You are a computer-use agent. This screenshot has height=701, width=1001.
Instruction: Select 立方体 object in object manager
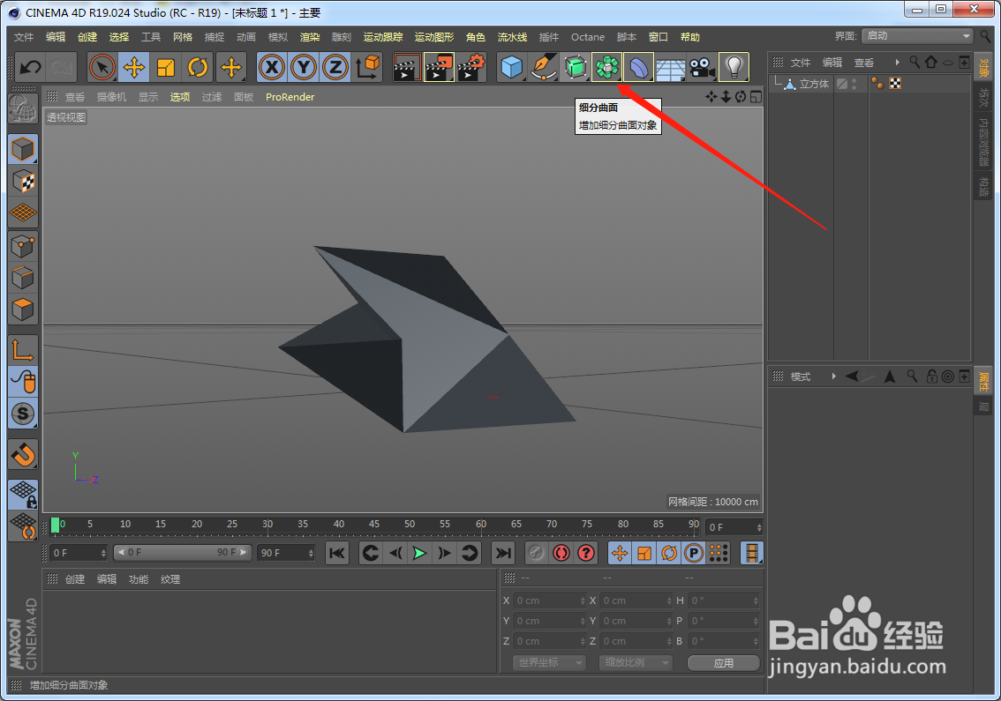pyautogui.click(x=814, y=84)
